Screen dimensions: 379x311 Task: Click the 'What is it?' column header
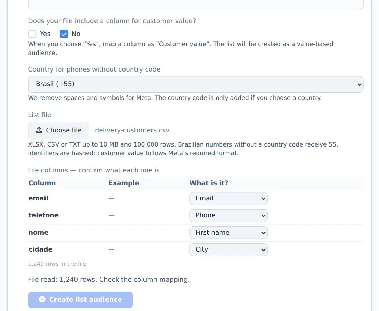pyautogui.click(x=209, y=183)
